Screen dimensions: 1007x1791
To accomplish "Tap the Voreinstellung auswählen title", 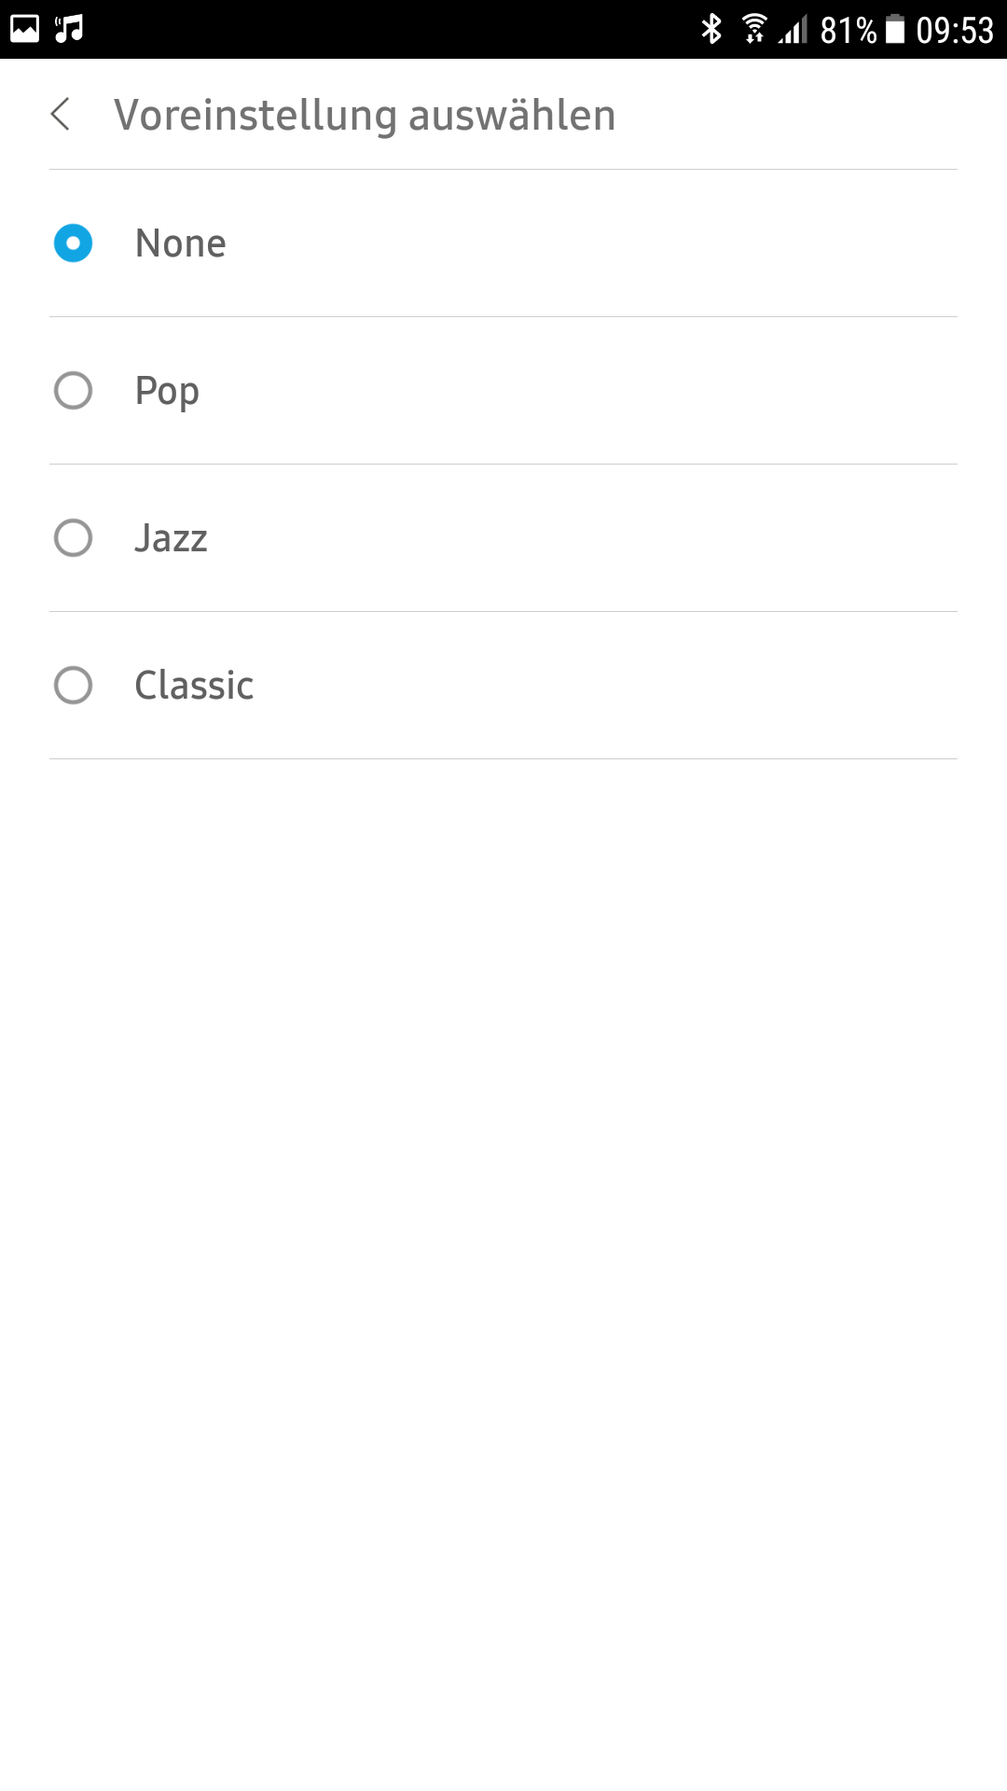I will click(365, 116).
